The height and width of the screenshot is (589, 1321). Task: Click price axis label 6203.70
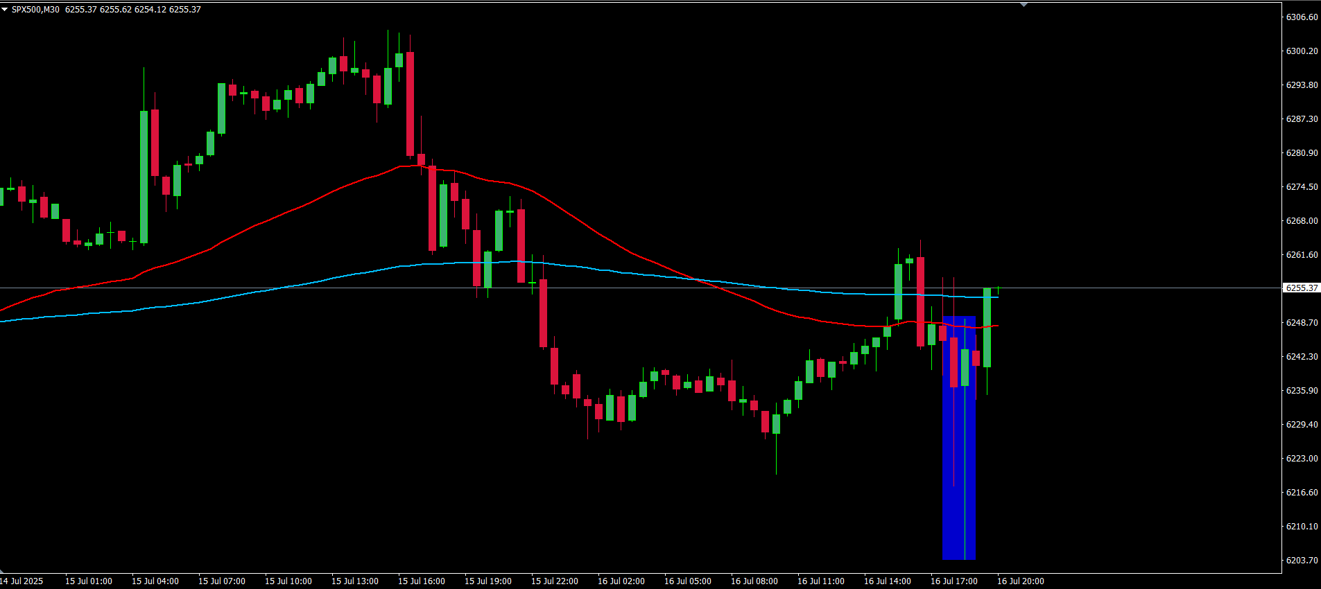[1302, 561]
